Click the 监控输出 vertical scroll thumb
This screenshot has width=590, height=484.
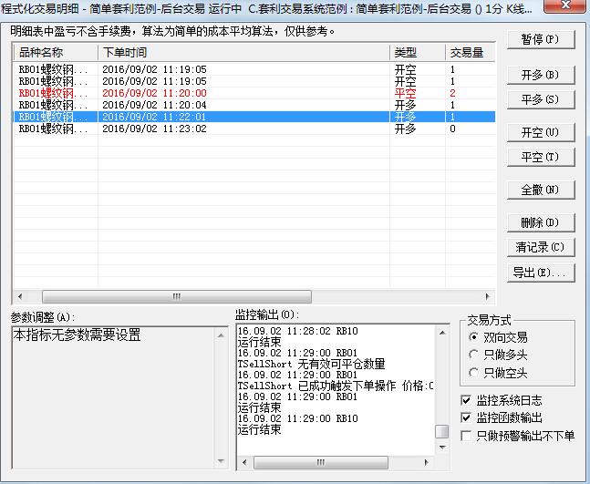click(442, 432)
